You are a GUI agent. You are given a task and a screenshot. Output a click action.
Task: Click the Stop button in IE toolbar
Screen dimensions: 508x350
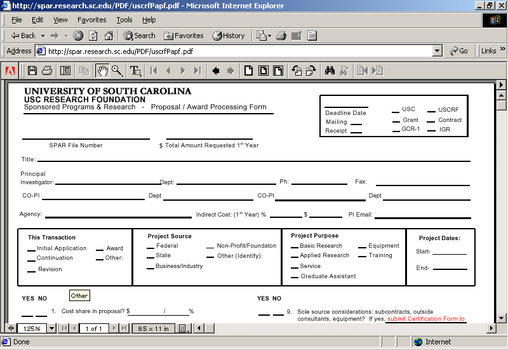click(78, 36)
